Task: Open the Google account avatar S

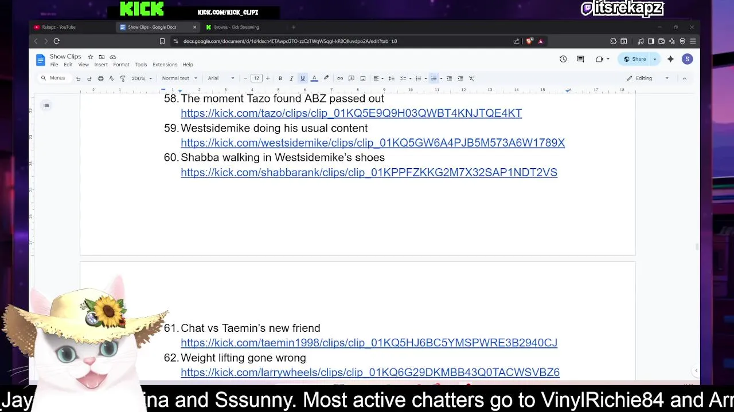Action: [687, 59]
